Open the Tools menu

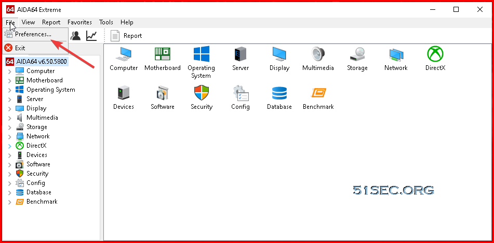106,22
